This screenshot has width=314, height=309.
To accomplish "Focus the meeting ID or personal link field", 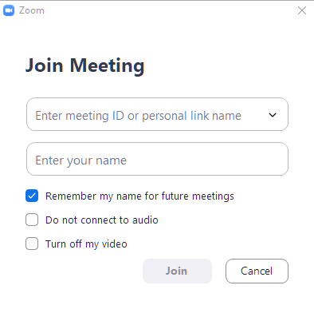I will point(157,114).
